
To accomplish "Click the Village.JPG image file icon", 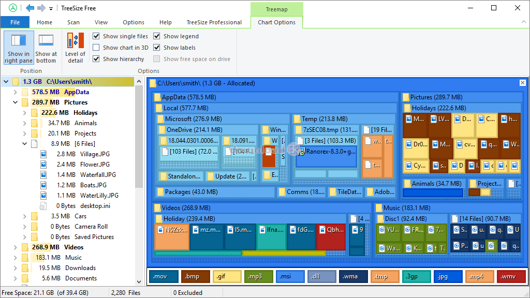I will point(44,154).
